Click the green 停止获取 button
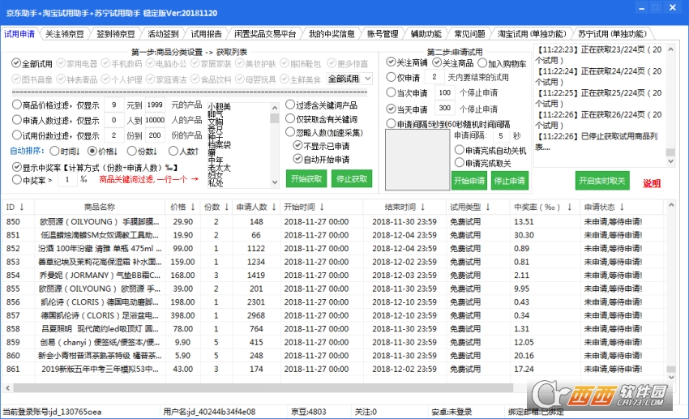Viewport: 689px width, 419px height. pyautogui.click(x=352, y=179)
